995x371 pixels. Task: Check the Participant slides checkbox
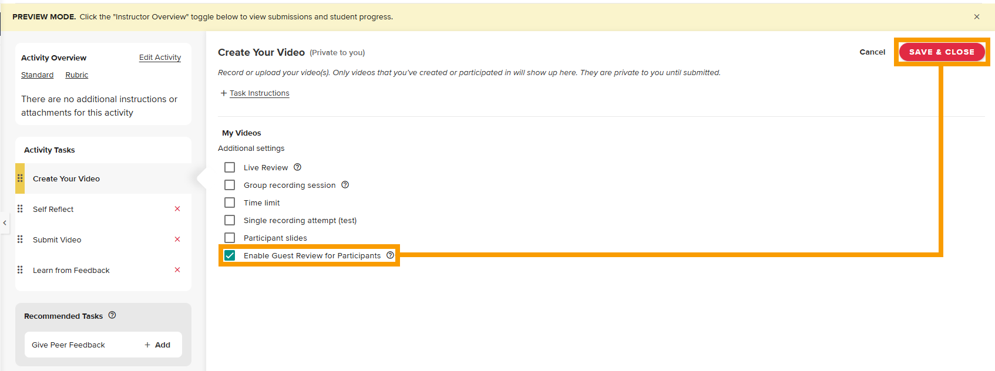tap(229, 237)
